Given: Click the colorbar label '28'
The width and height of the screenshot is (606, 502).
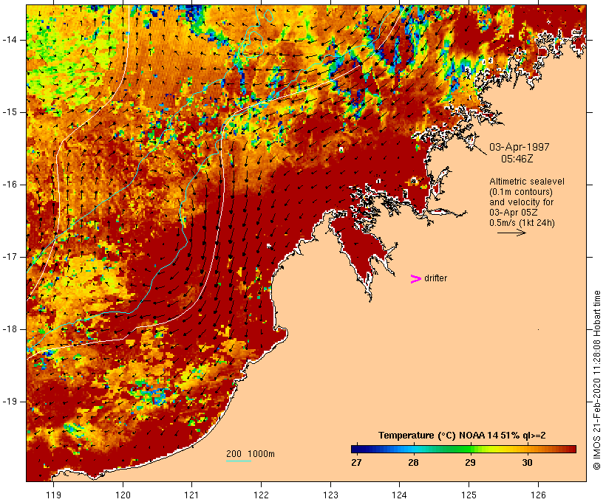Looking at the screenshot, I should click(413, 462).
